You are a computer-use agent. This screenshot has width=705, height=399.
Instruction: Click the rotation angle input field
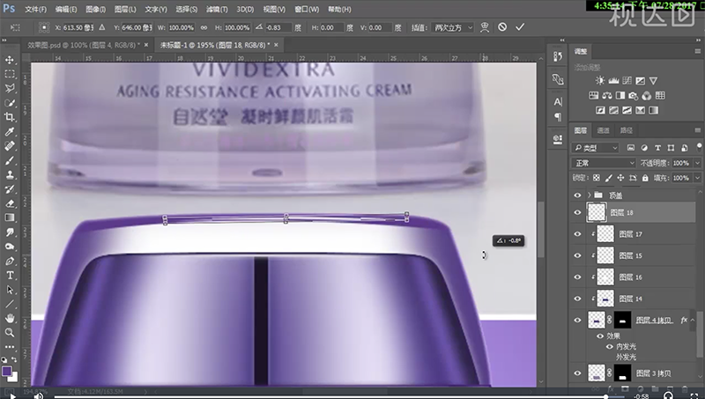click(278, 27)
